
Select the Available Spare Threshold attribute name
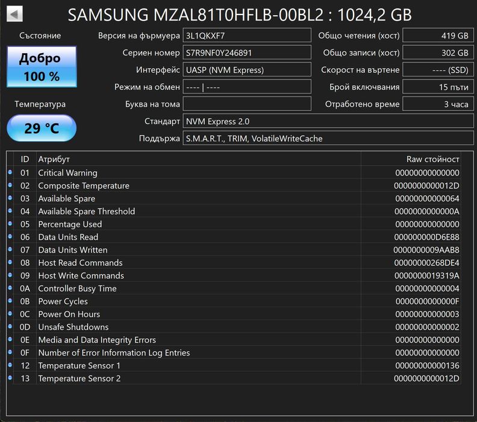(86, 212)
